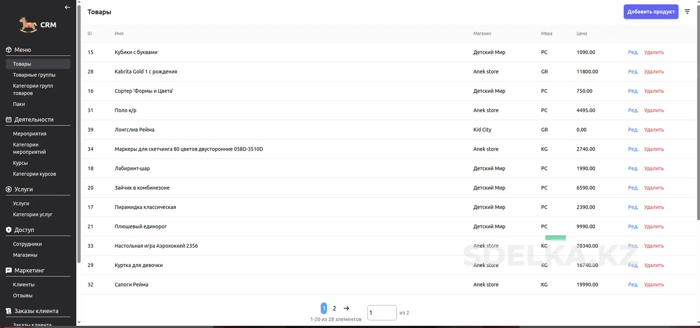Go to page 2 in pagination
Viewport: 700px width, 328px height.
pos(334,308)
